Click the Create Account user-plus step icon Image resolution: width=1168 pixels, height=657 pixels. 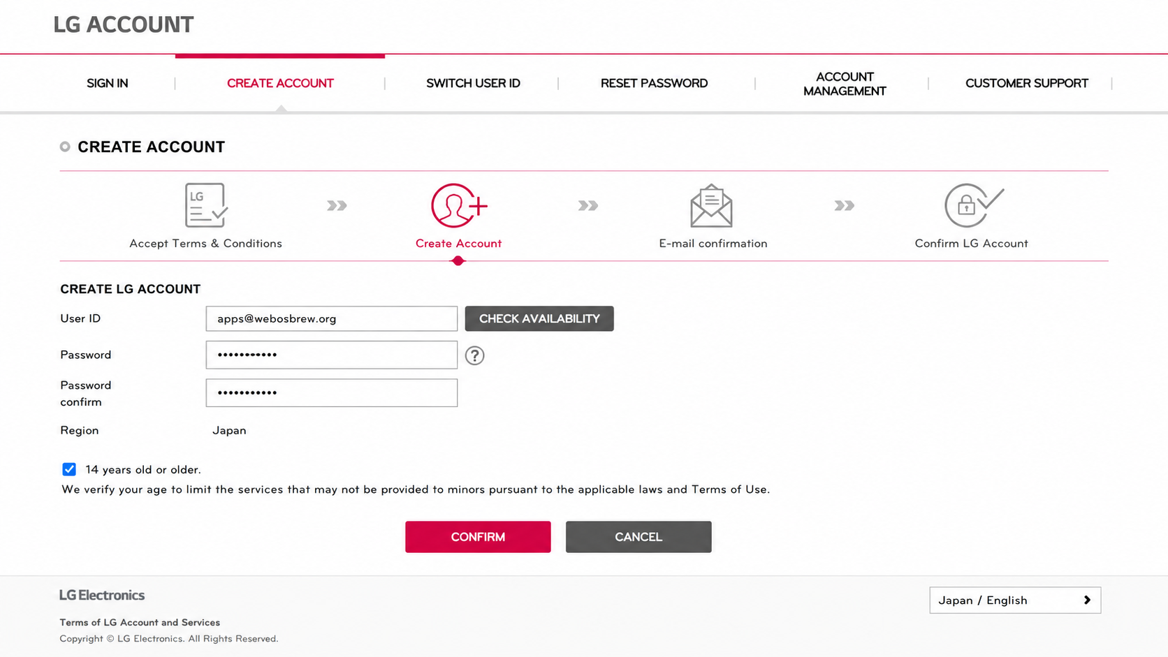tap(459, 205)
